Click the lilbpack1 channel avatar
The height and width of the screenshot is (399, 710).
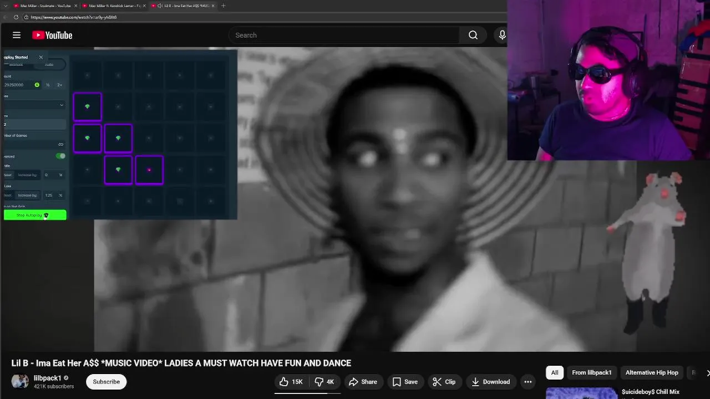coord(20,382)
